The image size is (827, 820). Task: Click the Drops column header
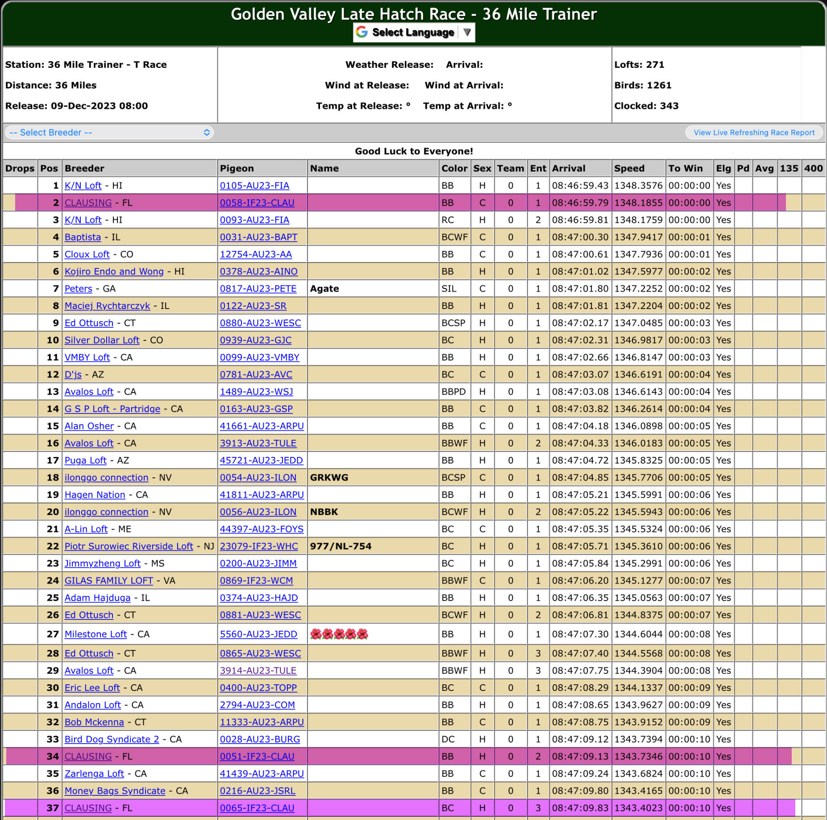pyautogui.click(x=20, y=168)
